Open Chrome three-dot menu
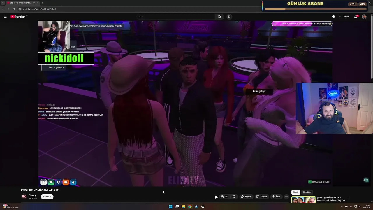Screen dimensions: 373x210 [370, 9]
